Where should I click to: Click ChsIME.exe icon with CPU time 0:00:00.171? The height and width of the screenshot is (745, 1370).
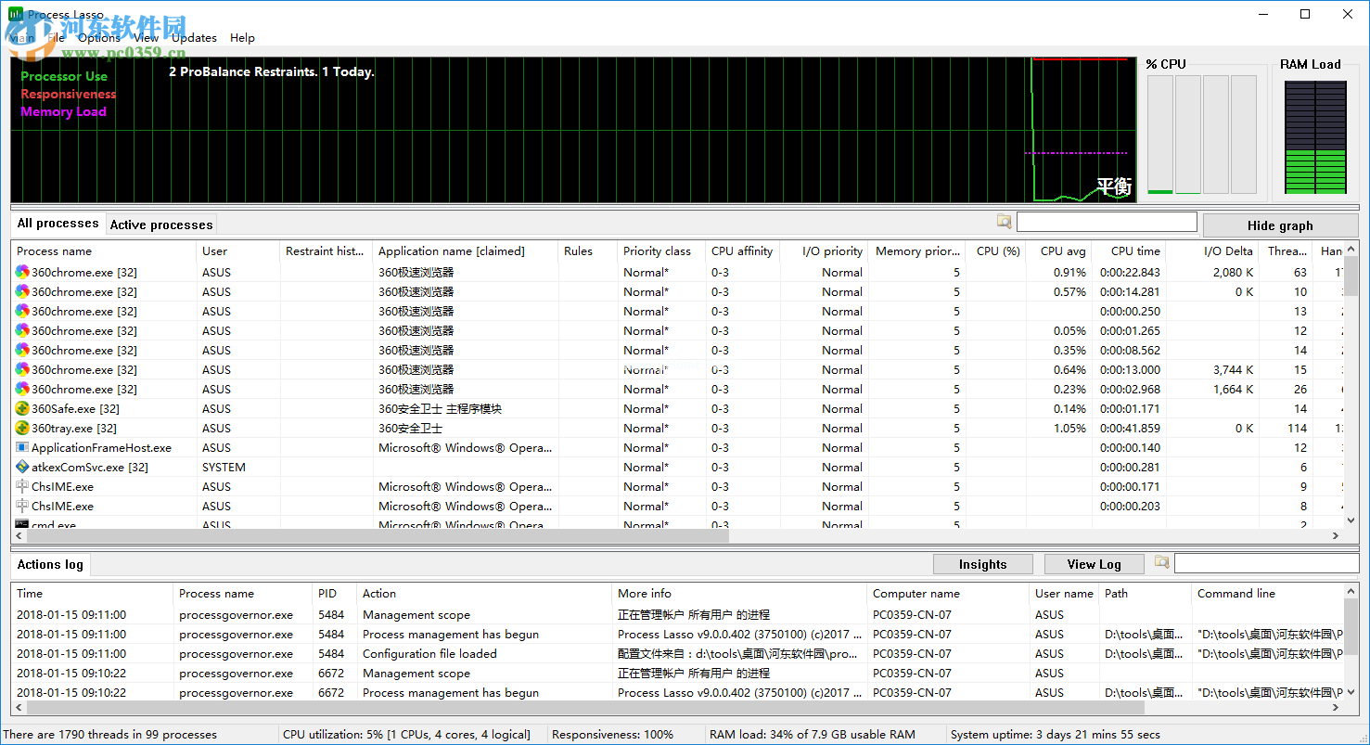(22, 486)
